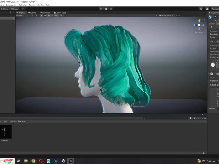Open the Gizmos dropdown
This screenshot has height=164, width=219.
tap(169, 15)
